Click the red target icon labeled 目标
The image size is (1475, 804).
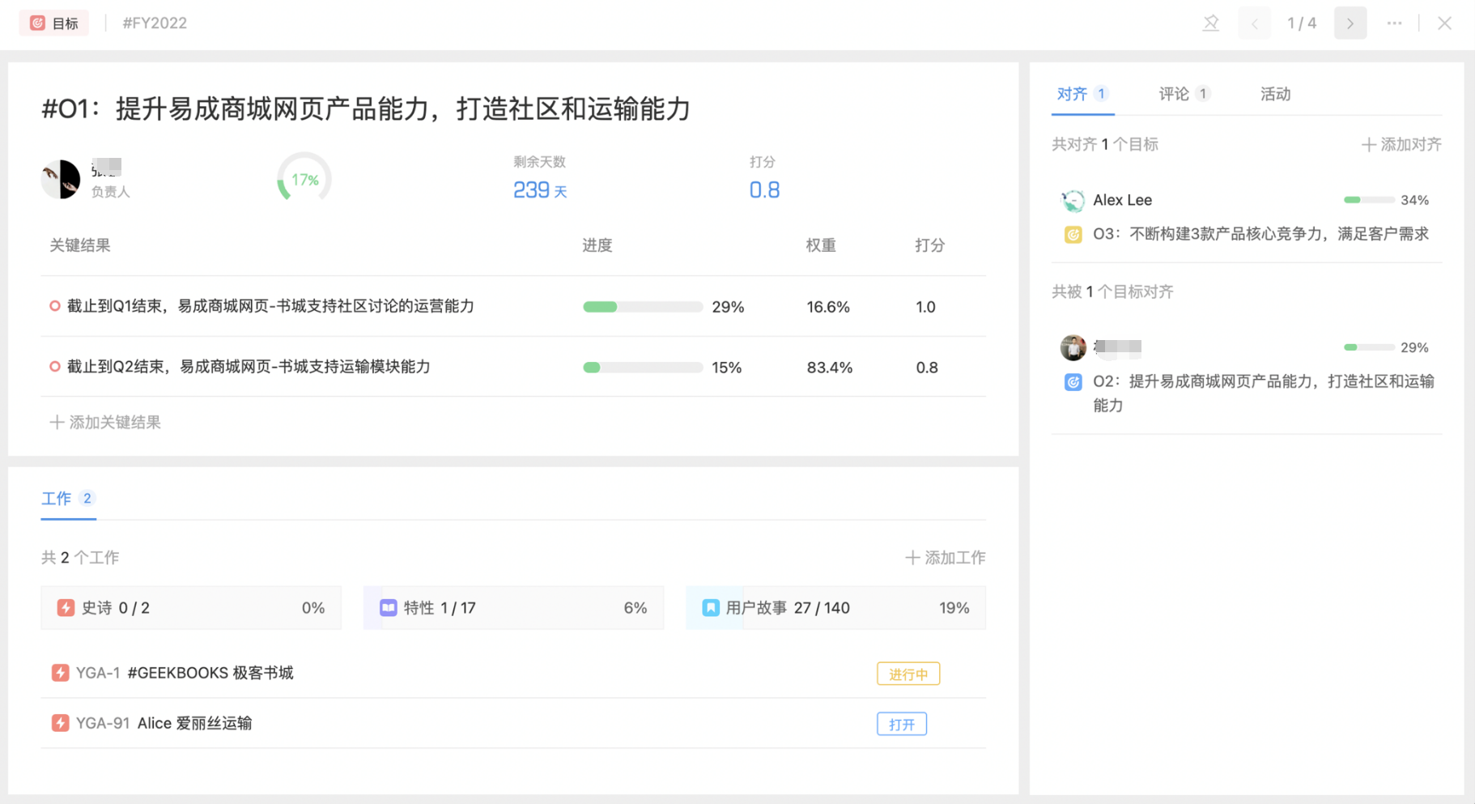(38, 23)
